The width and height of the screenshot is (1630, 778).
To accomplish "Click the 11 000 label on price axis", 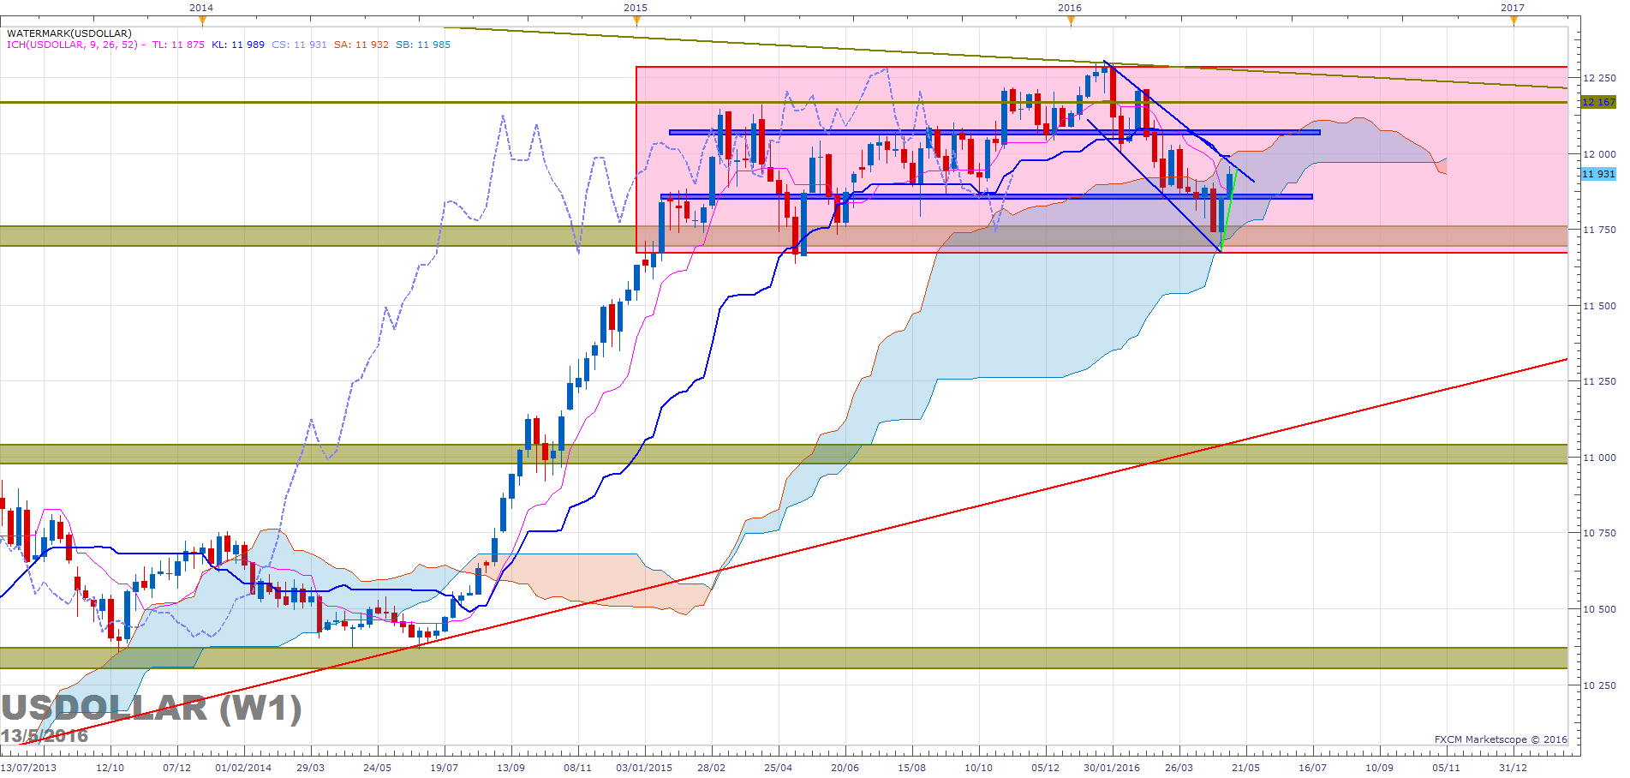I will (1599, 458).
